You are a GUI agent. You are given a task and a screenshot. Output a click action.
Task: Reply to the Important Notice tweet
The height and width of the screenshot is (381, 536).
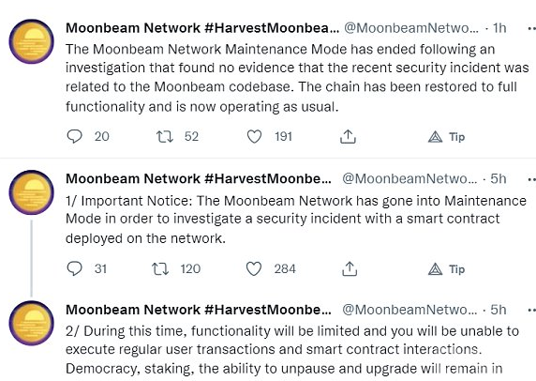(x=74, y=268)
